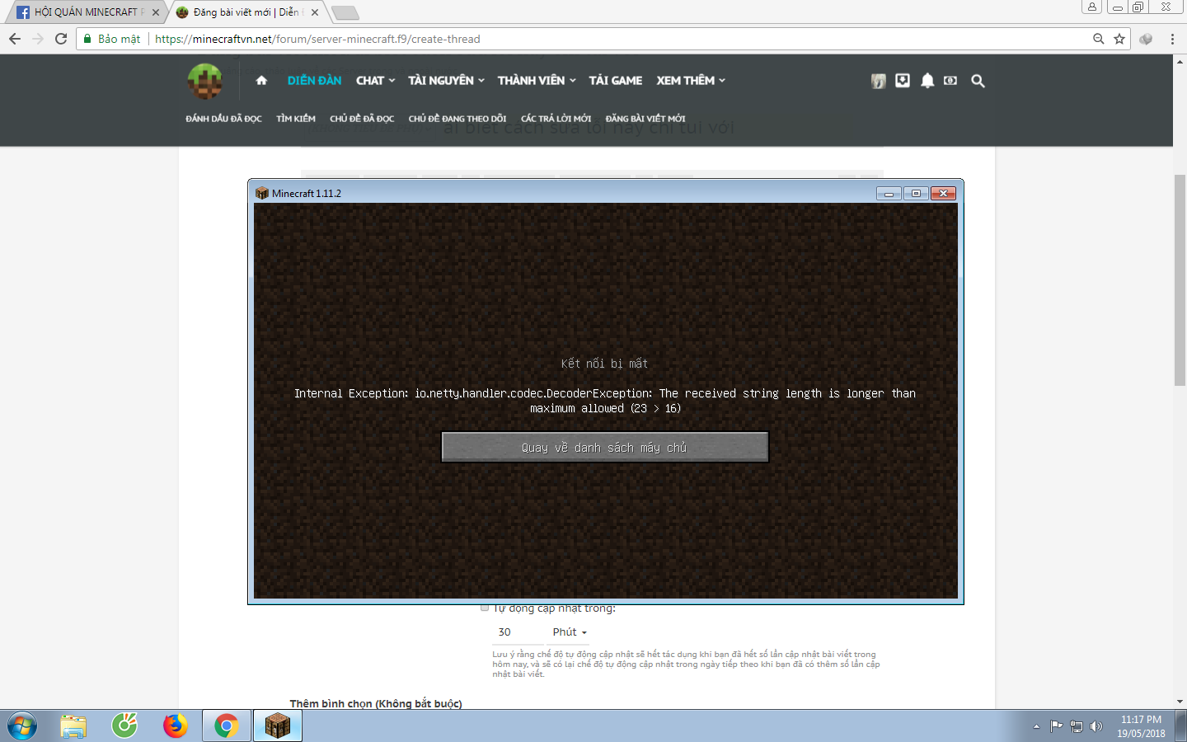
Task: Open the forum search magnifier icon
Action: coord(978,81)
